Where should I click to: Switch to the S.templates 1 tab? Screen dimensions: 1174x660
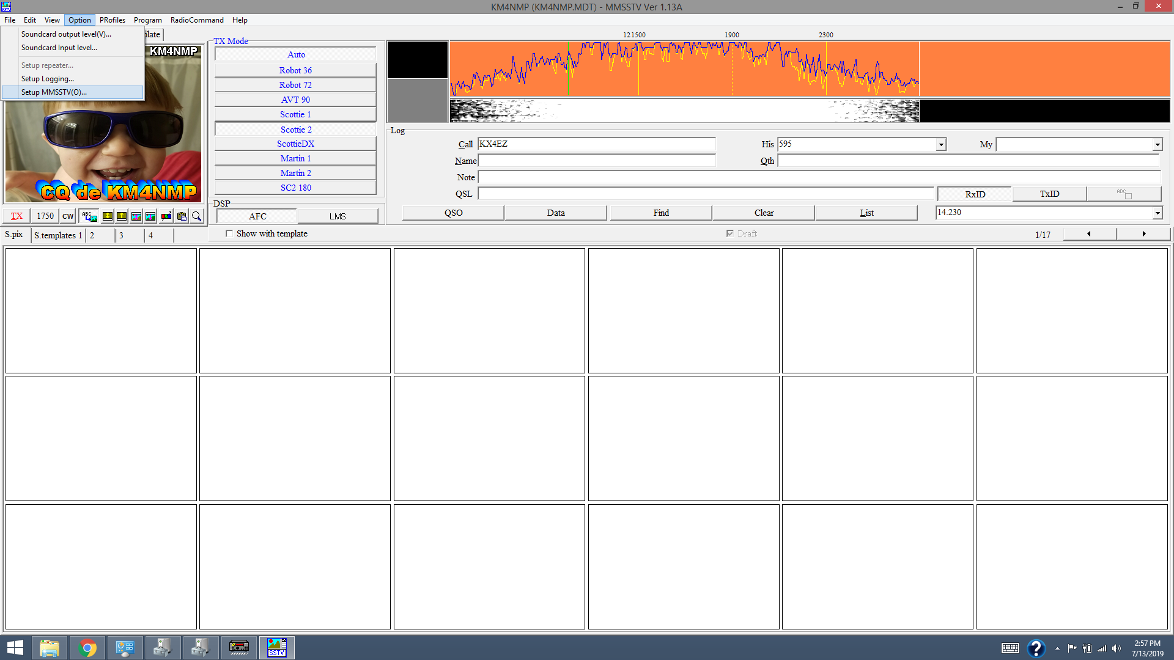click(57, 235)
